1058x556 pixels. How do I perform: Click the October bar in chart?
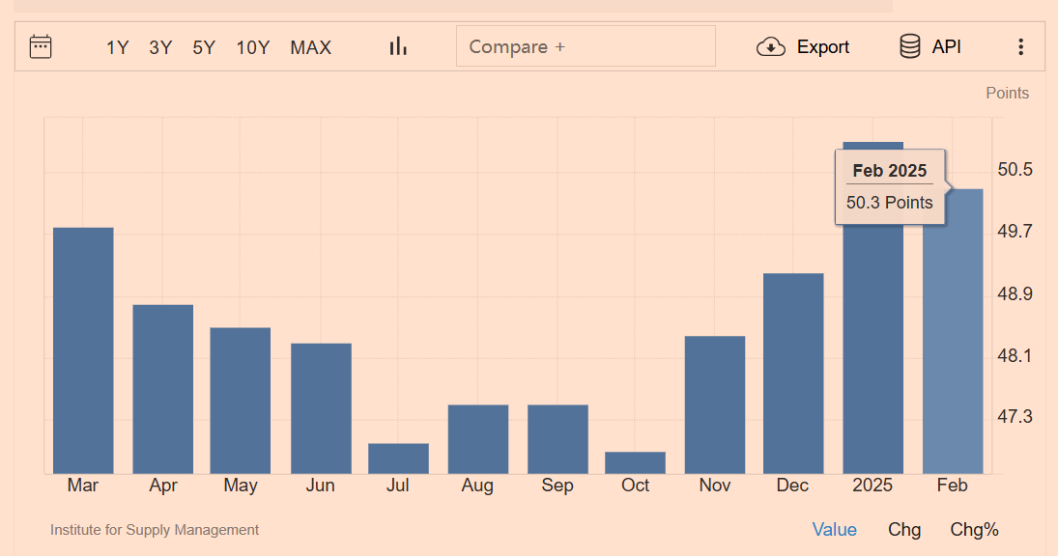tap(635, 463)
